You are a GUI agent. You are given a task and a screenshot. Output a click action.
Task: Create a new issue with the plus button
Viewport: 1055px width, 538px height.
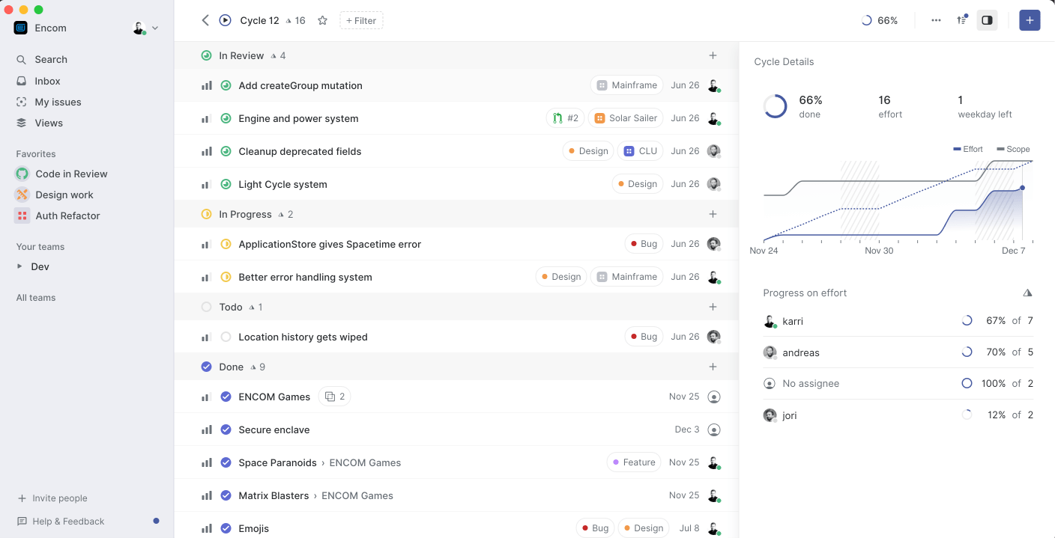[x=1030, y=20]
